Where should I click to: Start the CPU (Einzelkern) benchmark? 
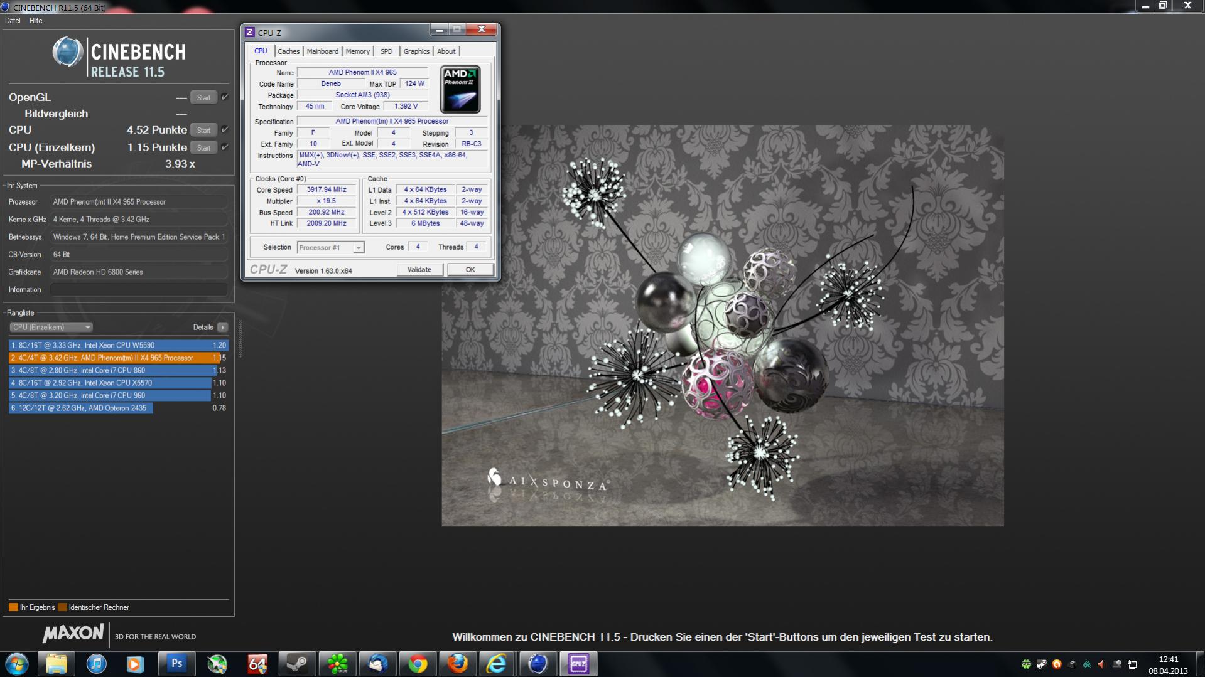[x=203, y=147]
